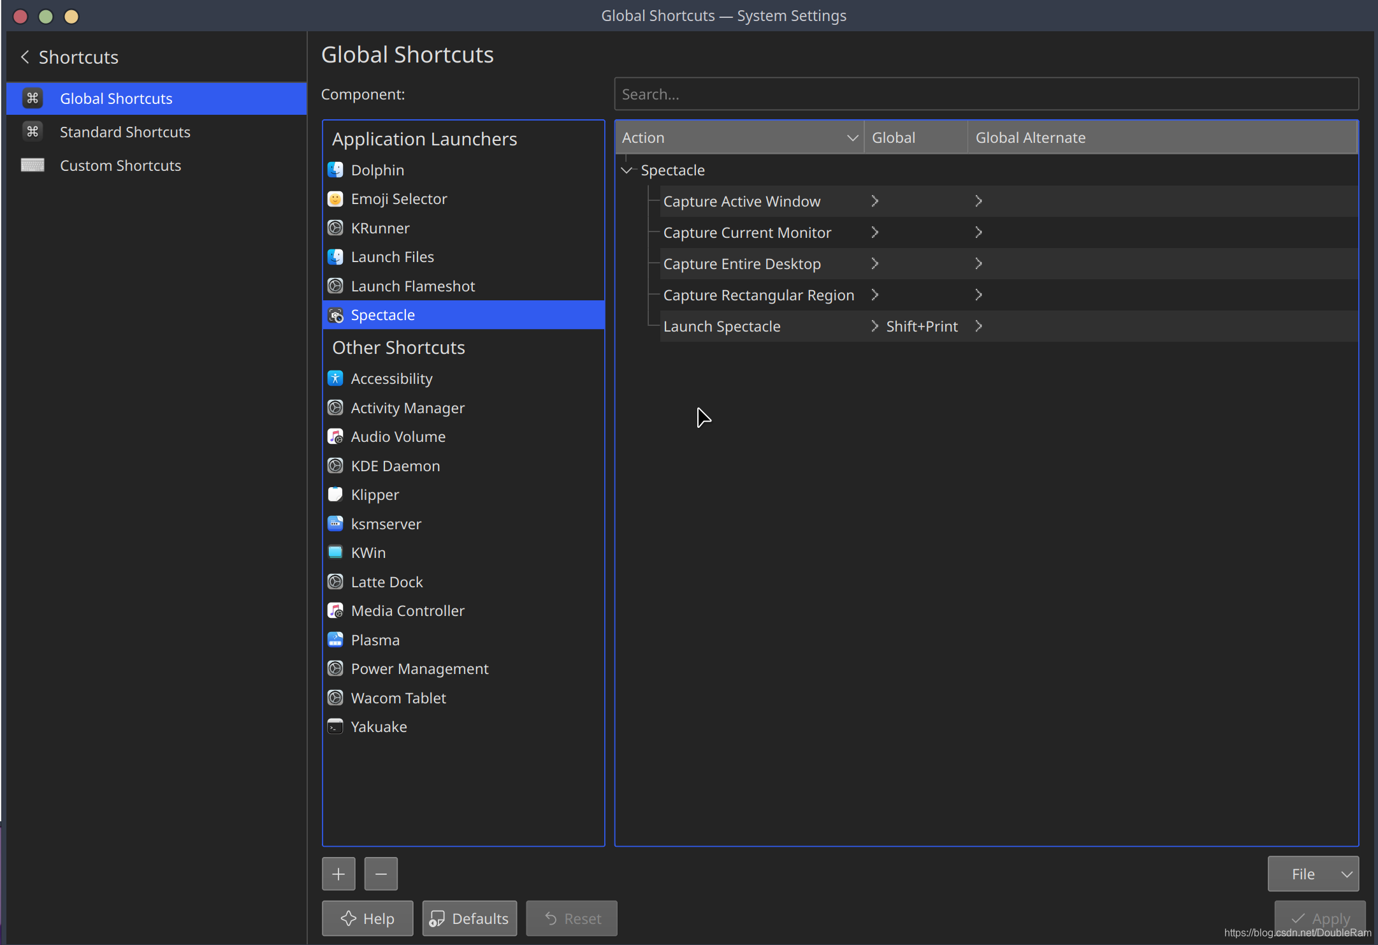Select the Capture Rectangular Region action

[x=758, y=295]
